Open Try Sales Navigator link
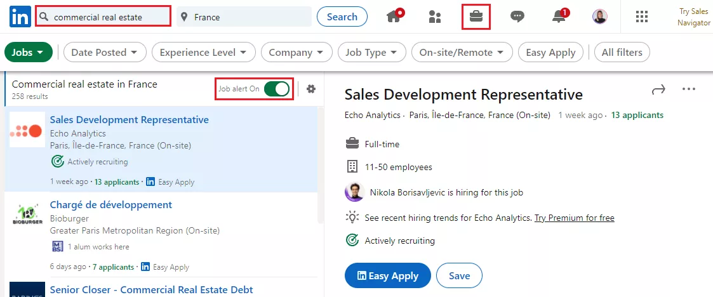Screen dimensions: 713x297 pos(694,17)
